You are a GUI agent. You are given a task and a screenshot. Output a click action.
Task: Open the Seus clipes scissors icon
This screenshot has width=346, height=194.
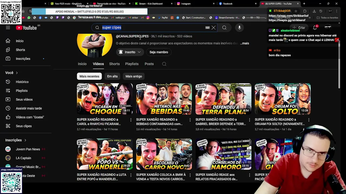(8, 126)
